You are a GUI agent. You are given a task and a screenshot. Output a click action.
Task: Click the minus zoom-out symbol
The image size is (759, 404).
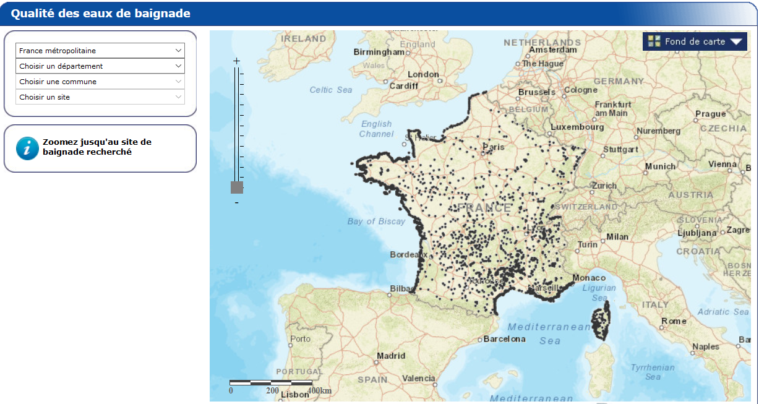point(236,202)
